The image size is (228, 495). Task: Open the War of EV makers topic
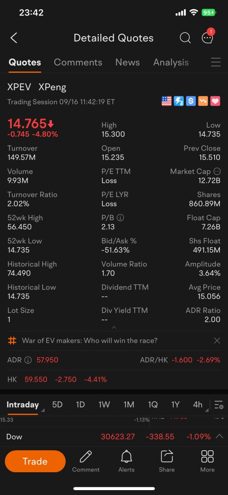click(x=90, y=341)
